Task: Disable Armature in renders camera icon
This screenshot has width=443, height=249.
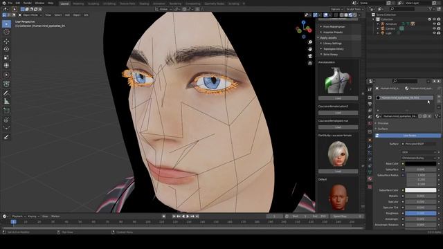Action: (x=439, y=24)
